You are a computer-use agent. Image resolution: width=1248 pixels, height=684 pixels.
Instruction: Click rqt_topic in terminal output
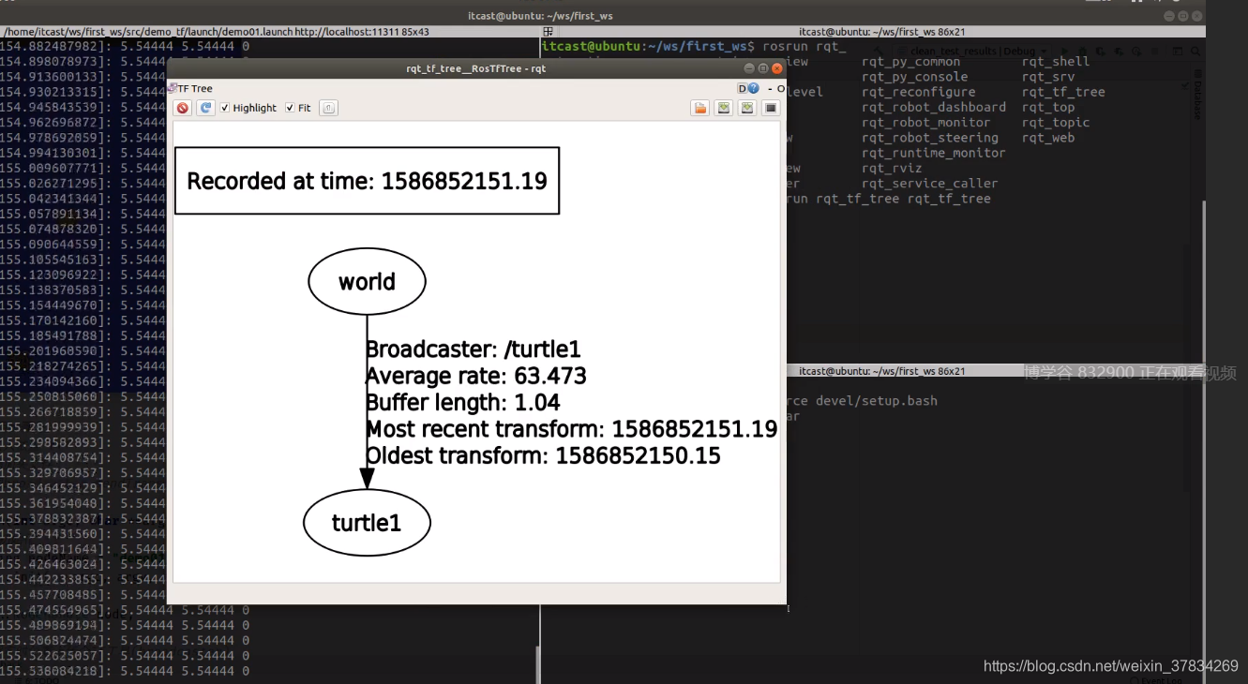(x=1056, y=123)
